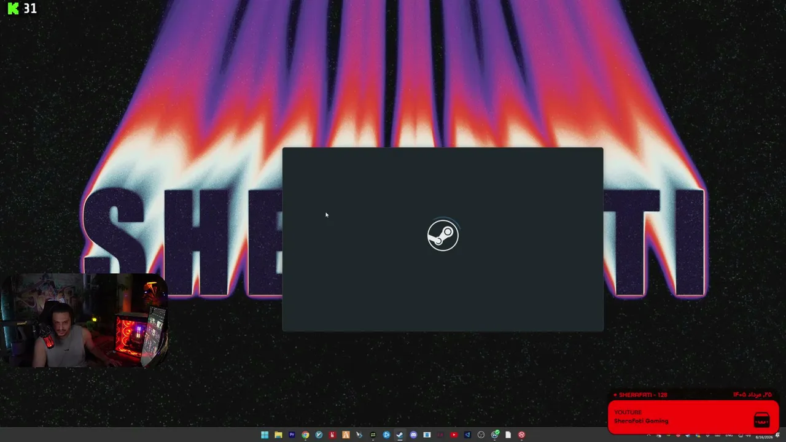Switch to Steam via its taskbar icon
Image resolution: width=786 pixels, height=442 pixels.
click(400, 435)
